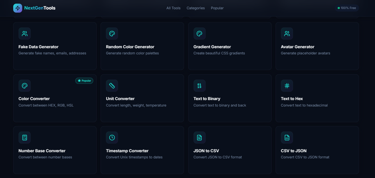375x178 pixels.
Task: Click the Timestamp Converter clock icon
Action: (x=112, y=137)
